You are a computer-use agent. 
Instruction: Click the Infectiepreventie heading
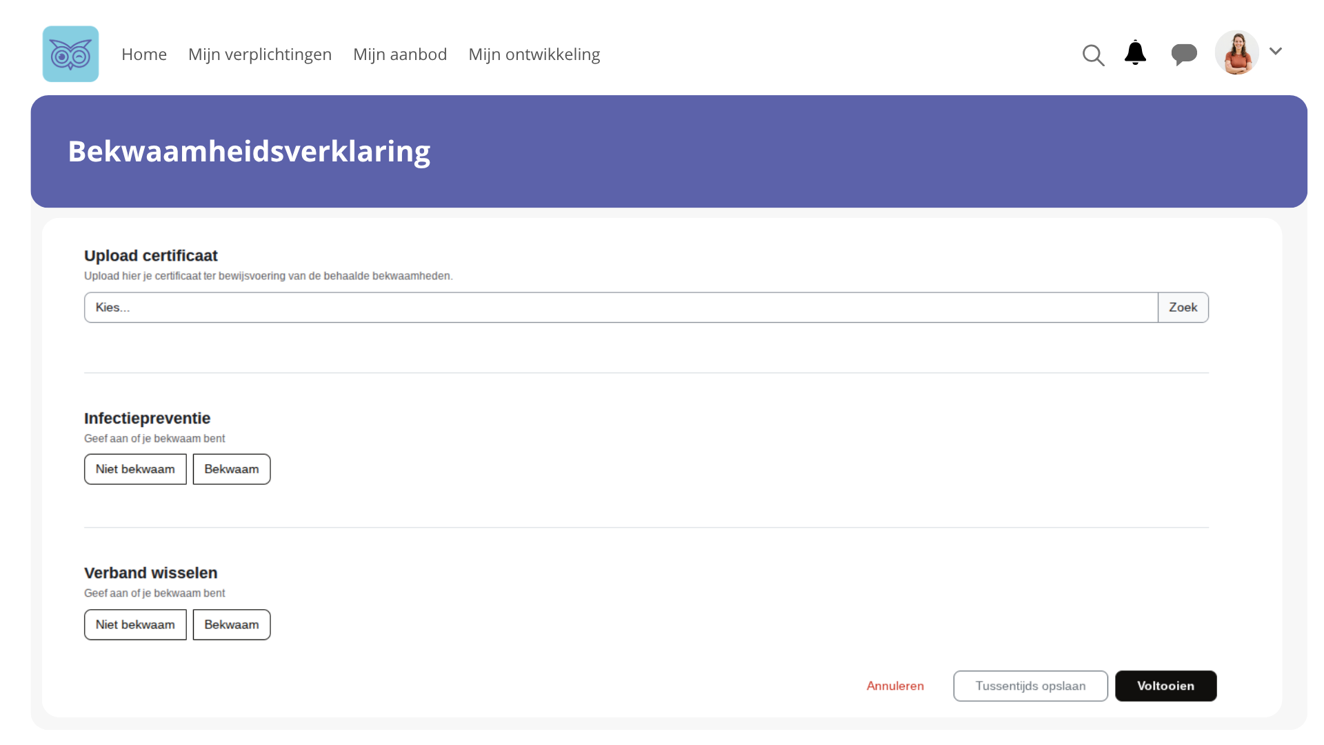pos(147,418)
